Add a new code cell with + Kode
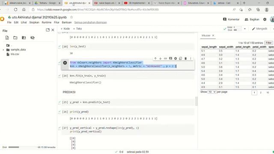The image size is (274, 154). 65,29
